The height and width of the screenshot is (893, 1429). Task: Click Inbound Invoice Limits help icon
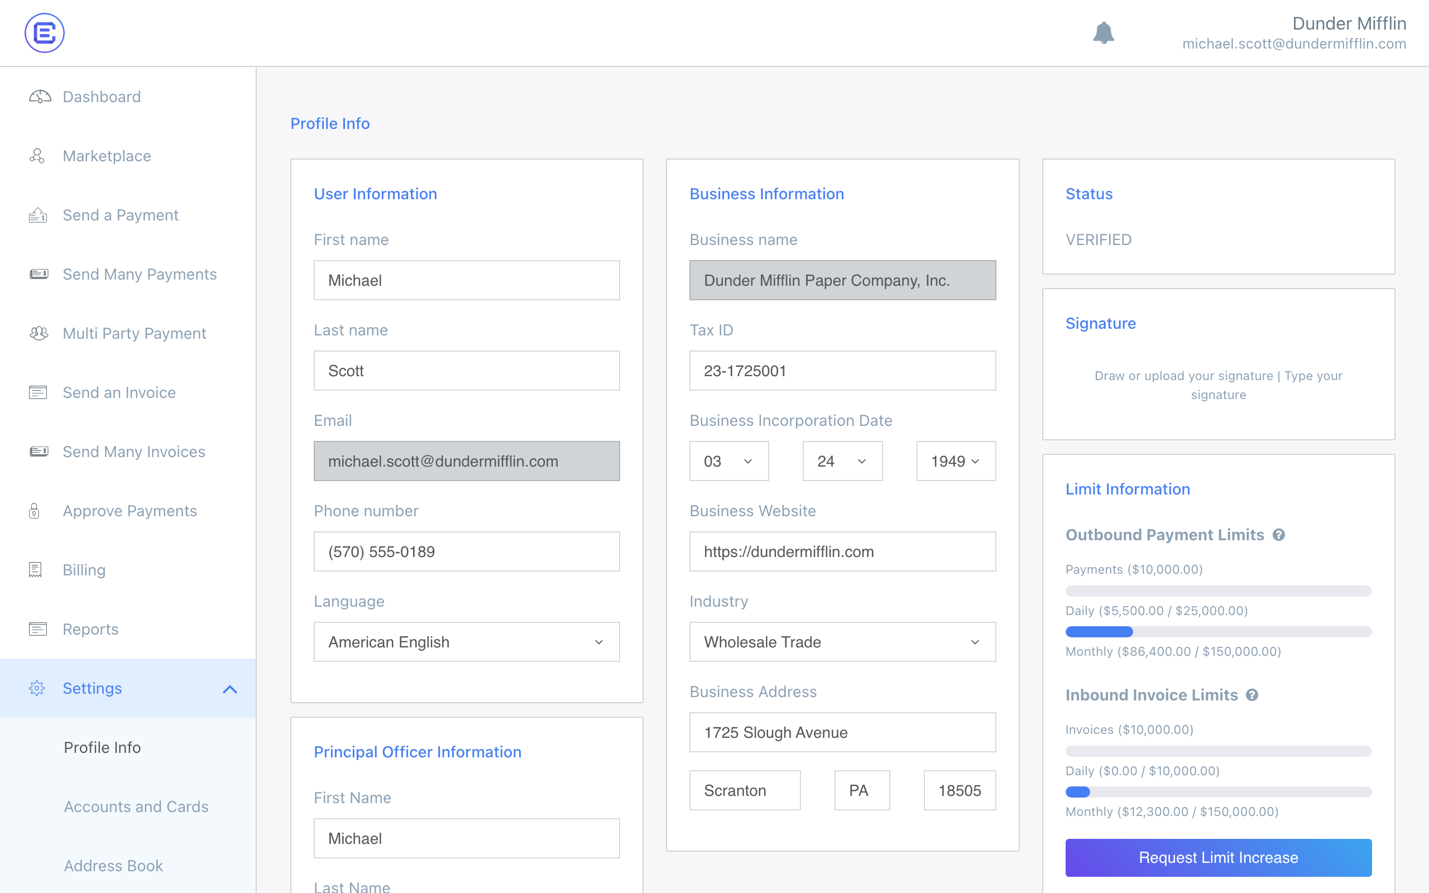(x=1252, y=695)
